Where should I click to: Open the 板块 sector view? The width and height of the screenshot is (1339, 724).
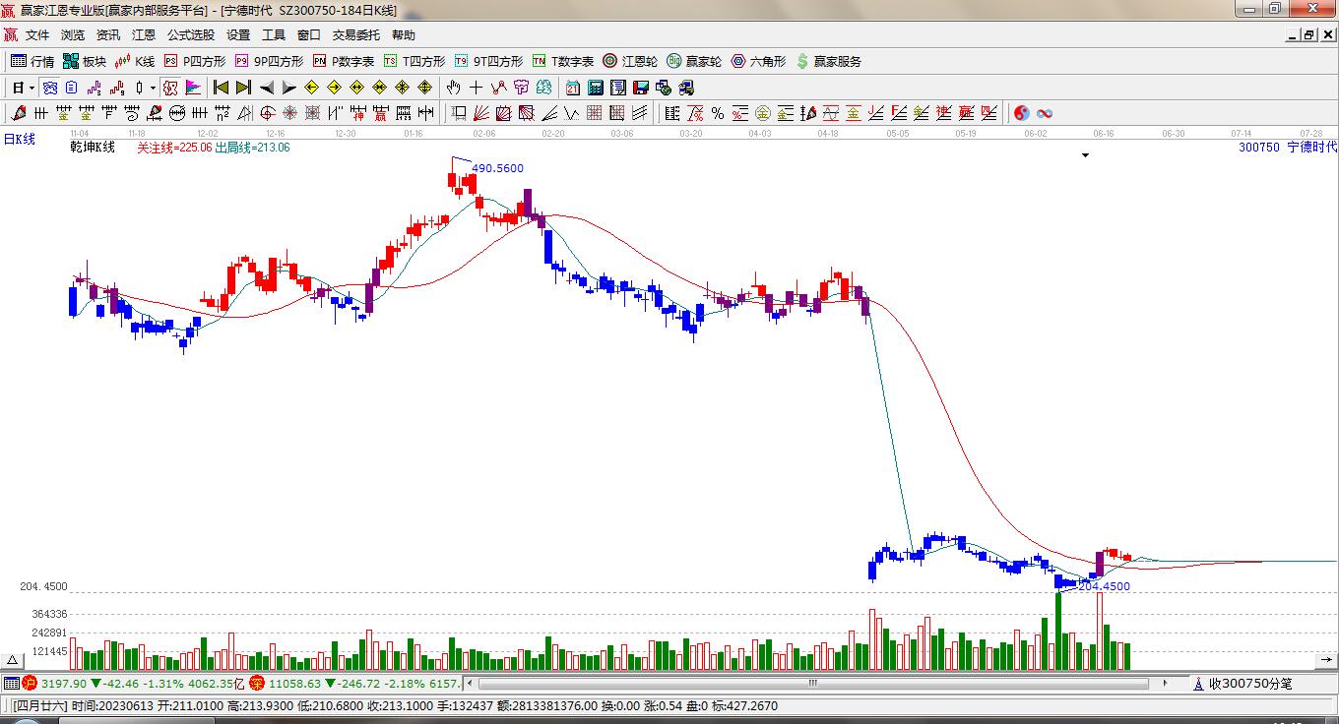tap(85, 61)
